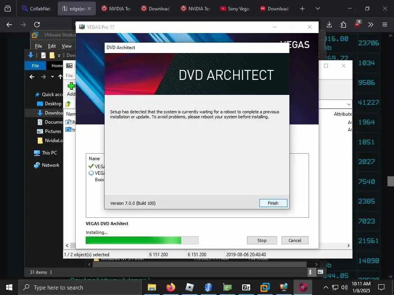
Task: Open Firefox View tab overview icon
Action: 8,8
